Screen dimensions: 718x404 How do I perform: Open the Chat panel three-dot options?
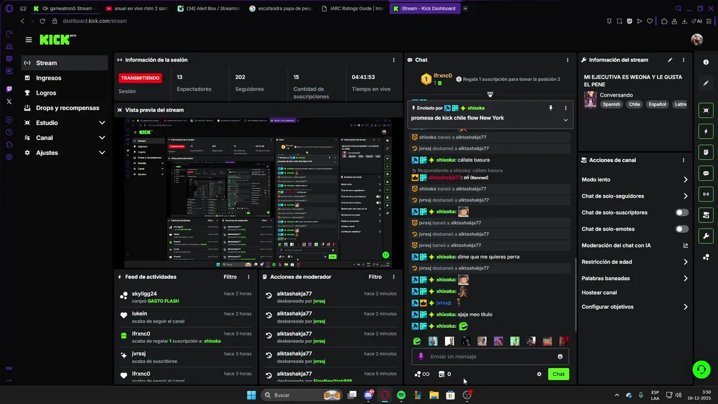point(567,60)
